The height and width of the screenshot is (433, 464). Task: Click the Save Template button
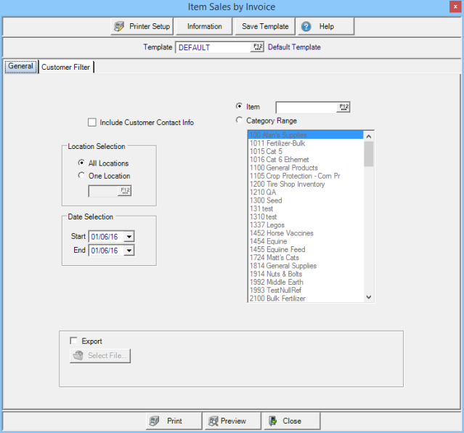[x=265, y=27]
